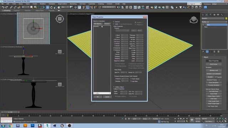Open Create Selection Set dropdown

tap(109, 7)
